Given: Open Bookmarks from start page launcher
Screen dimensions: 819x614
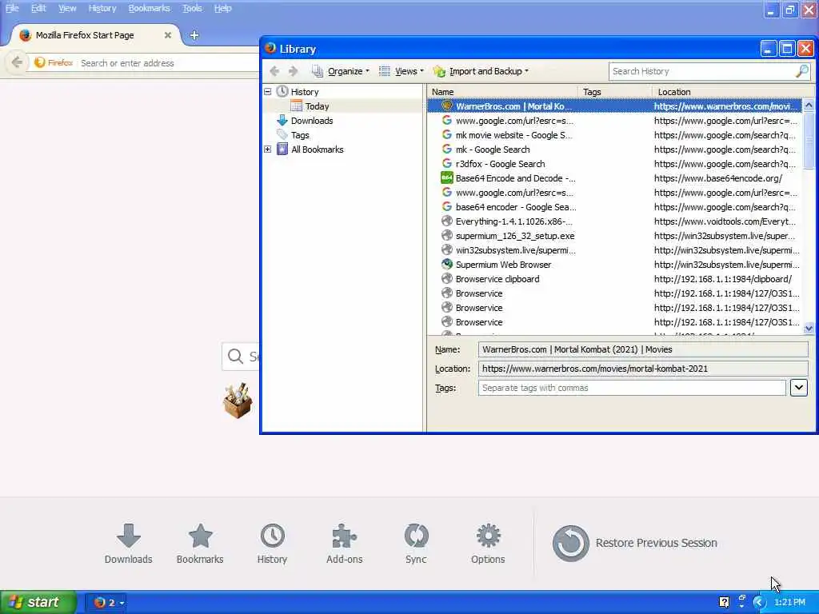Looking at the screenshot, I should coord(200,544).
